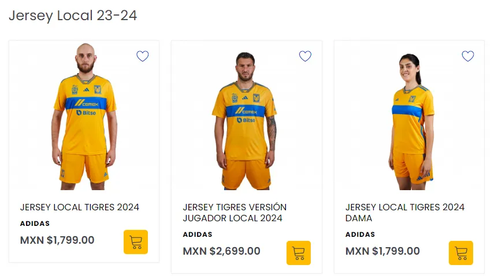Select the Dama jersey MXN $1,799.00 price
The image size is (491, 276).
point(382,251)
